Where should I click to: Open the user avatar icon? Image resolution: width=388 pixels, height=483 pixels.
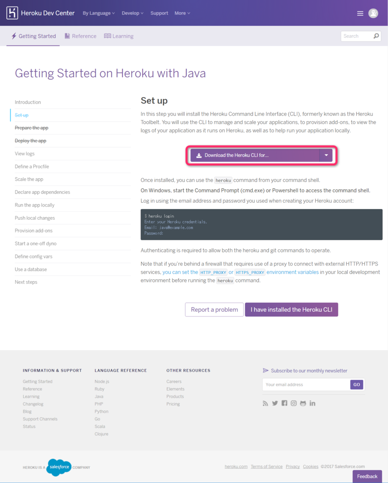coord(373,13)
